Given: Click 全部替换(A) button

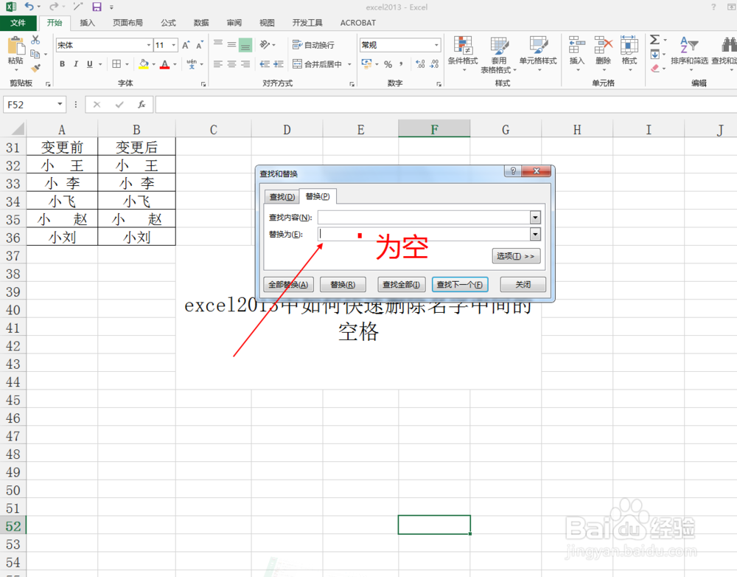Looking at the screenshot, I should [288, 284].
